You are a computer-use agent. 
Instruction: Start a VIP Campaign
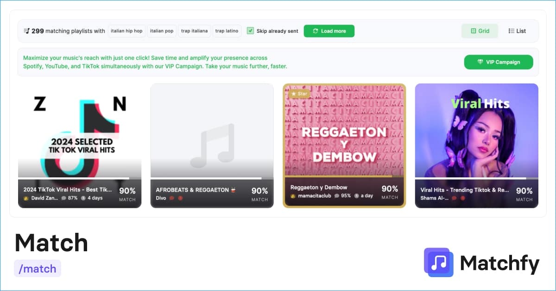click(x=499, y=62)
